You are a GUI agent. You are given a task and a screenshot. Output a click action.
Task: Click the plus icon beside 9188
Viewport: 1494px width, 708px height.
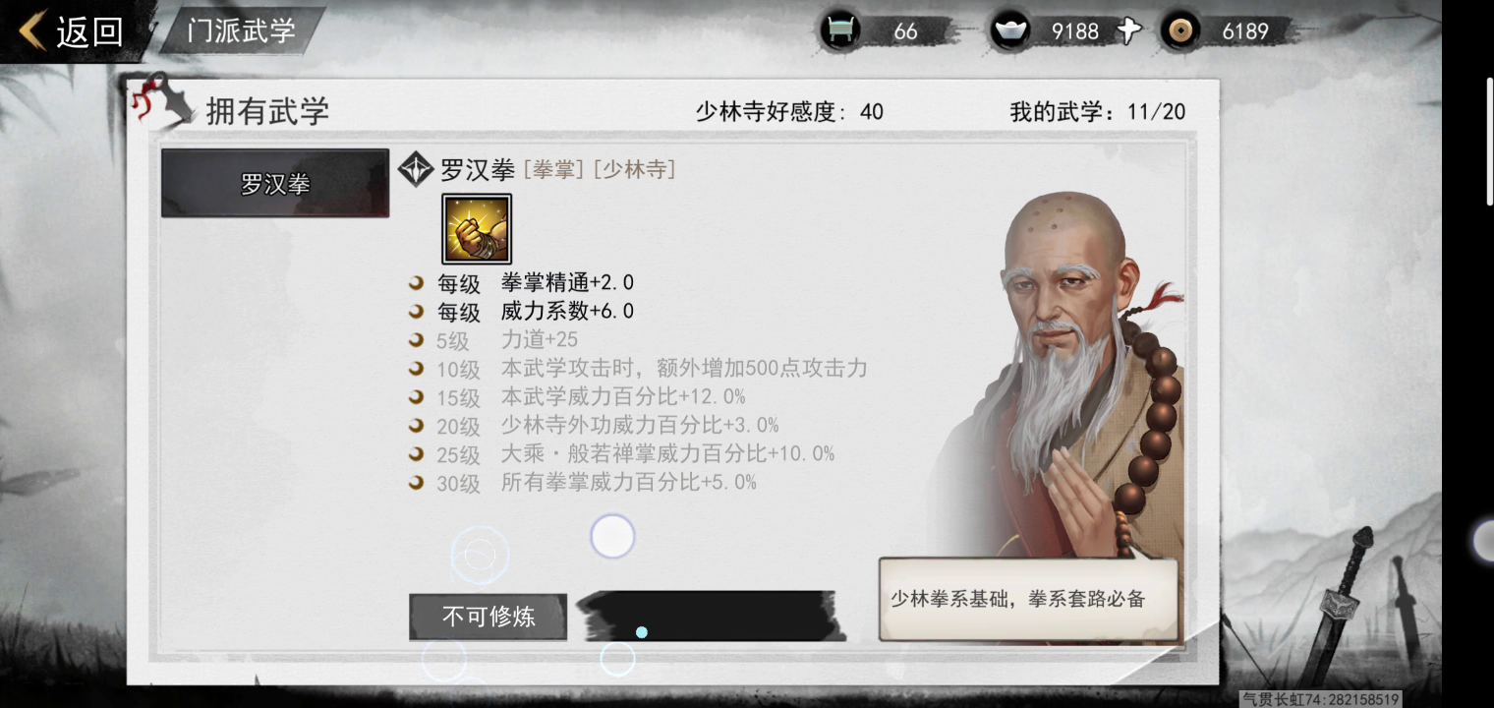coord(1129,31)
